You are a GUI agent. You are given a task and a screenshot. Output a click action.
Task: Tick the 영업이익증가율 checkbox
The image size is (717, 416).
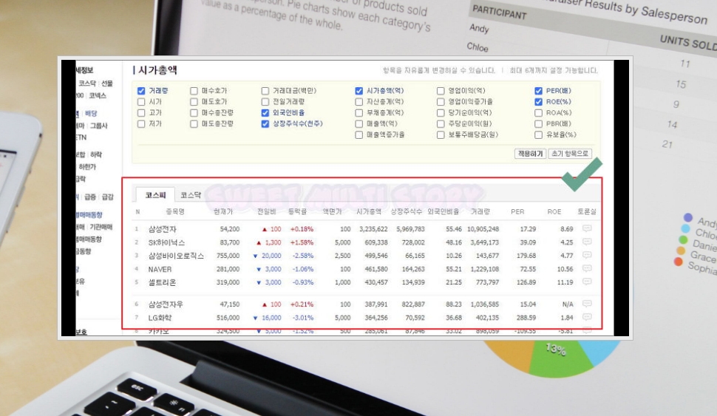click(x=441, y=102)
